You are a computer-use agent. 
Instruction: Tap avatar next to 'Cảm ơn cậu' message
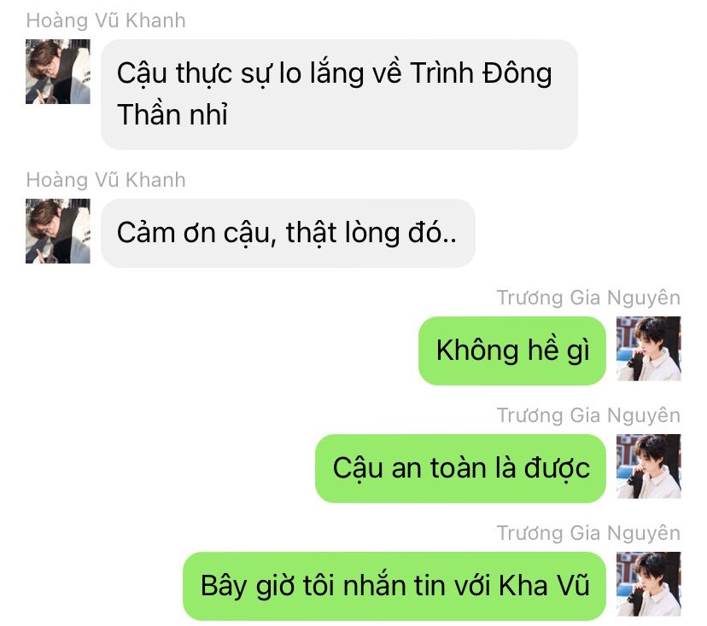[58, 231]
